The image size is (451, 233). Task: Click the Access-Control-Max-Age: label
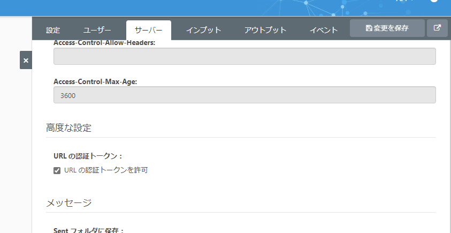pos(95,81)
